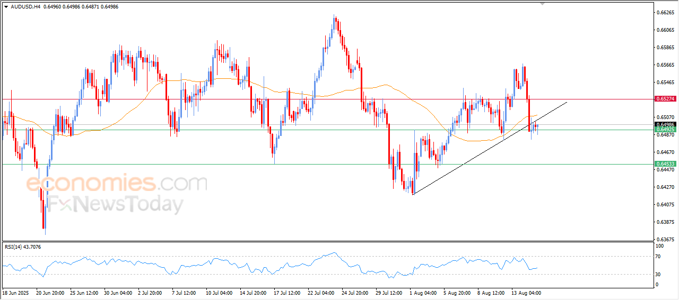Click the 0.64670 price axis label

click(665, 152)
